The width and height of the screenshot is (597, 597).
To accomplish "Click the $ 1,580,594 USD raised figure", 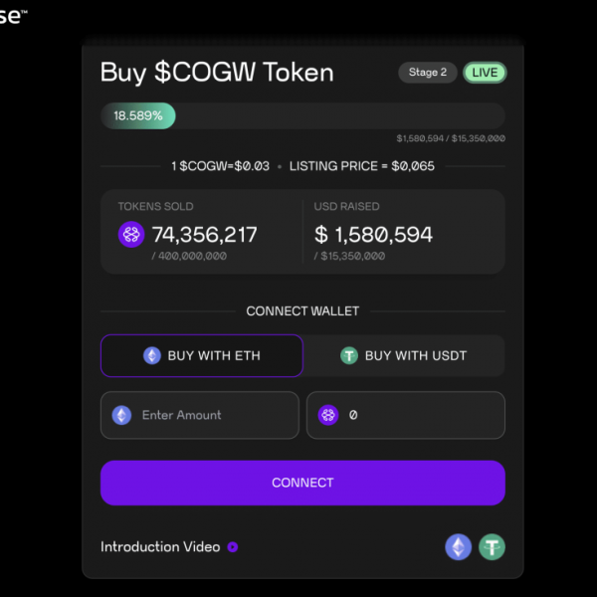I will [373, 235].
